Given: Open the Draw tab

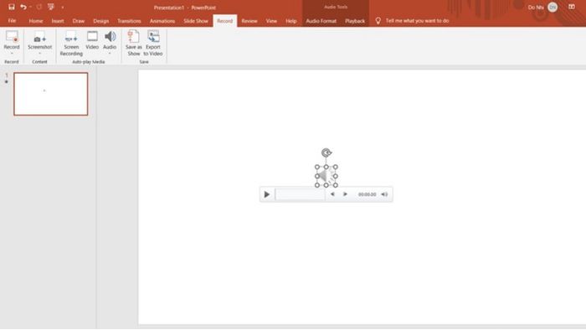Looking at the screenshot, I should point(79,21).
